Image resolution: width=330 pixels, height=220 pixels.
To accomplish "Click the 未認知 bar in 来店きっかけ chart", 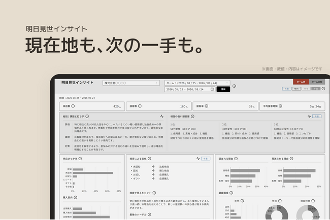I will point(93,173).
